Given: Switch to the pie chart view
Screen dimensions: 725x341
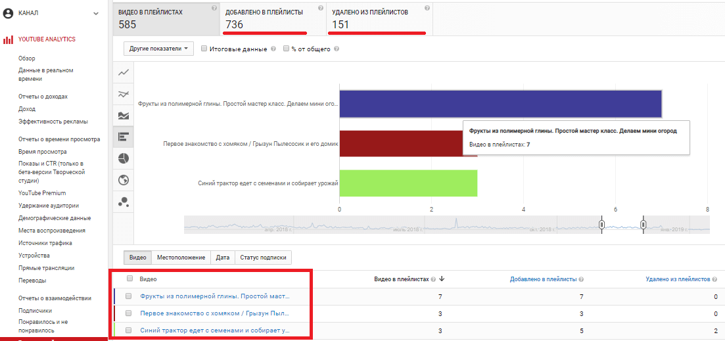Looking at the screenshot, I should [123, 158].
